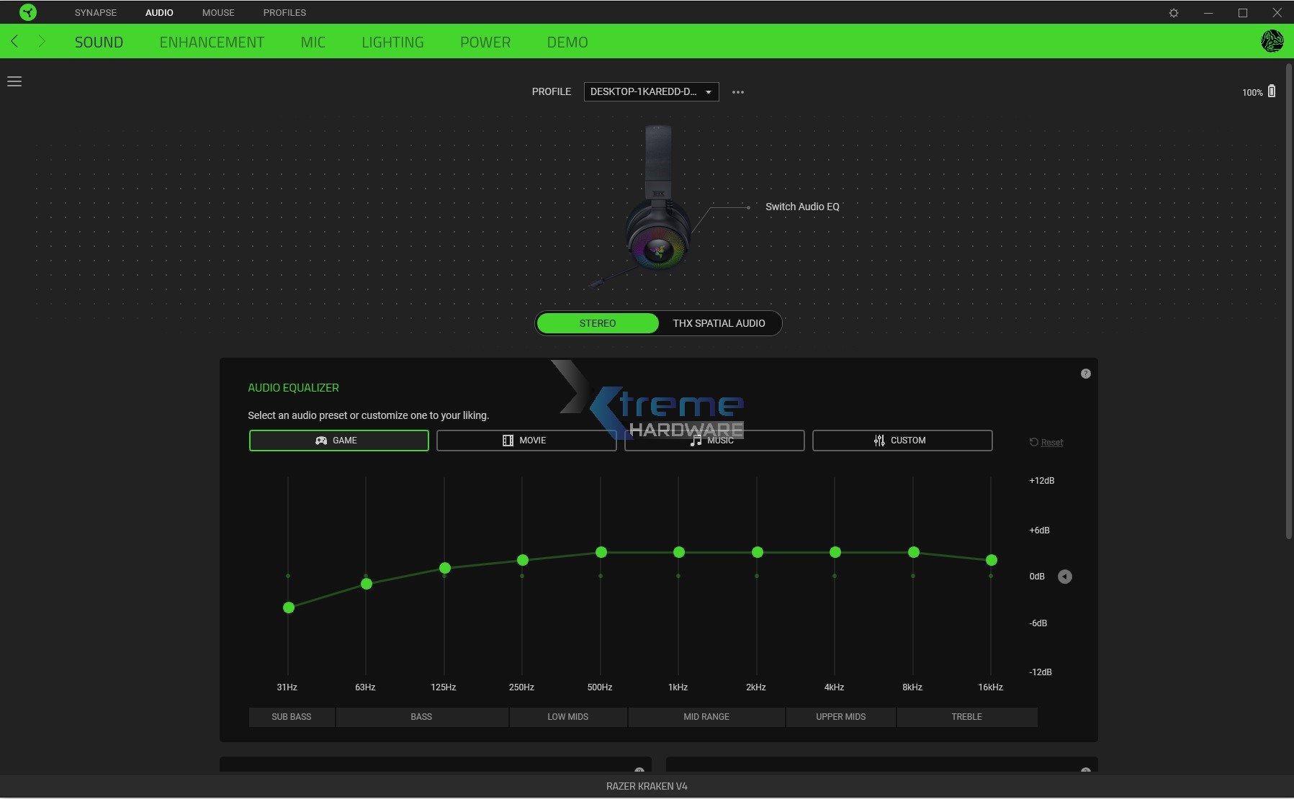
Task: Click the 0dB EQ level handle
Action: coord(1065,577)
